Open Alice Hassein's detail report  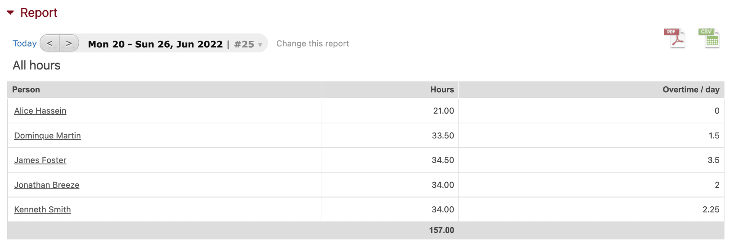(40, 111)
